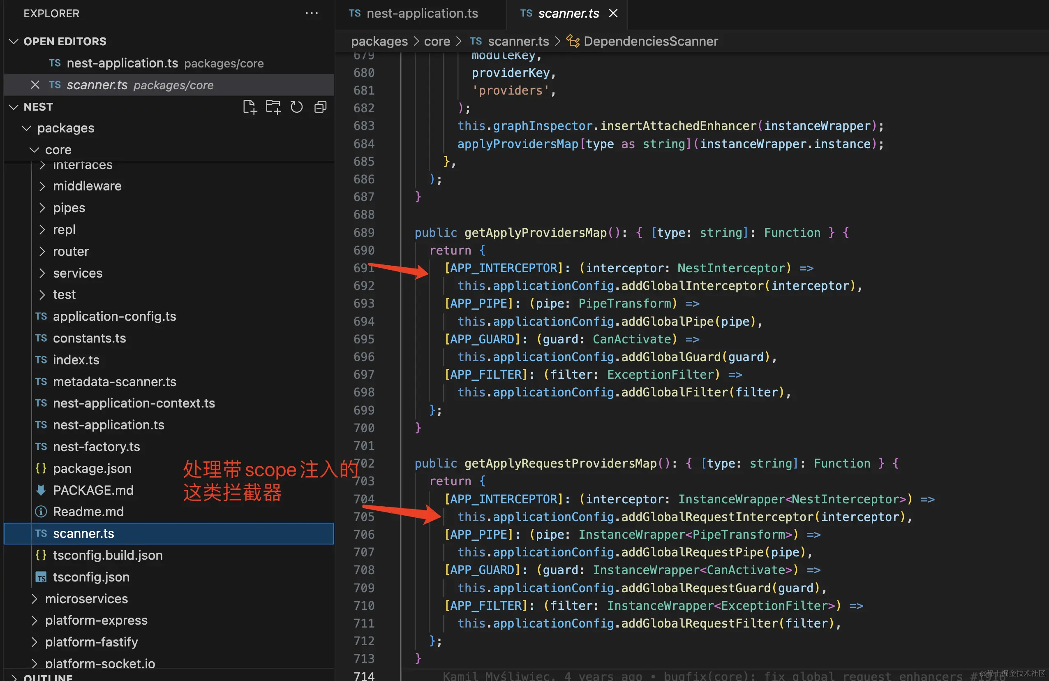Screen dimensions: 1049x681
Task: Open application-config.ts file
Action: [x=169, y=316]
